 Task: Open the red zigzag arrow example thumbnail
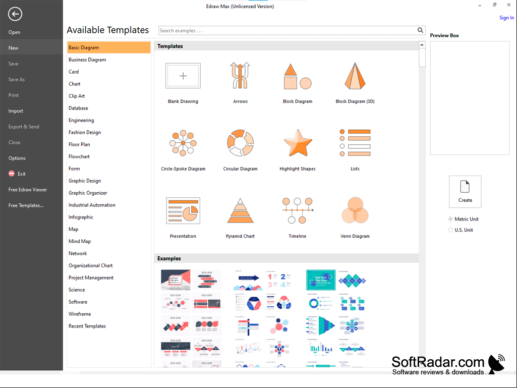pyautogui.click(x=176, y=325)
